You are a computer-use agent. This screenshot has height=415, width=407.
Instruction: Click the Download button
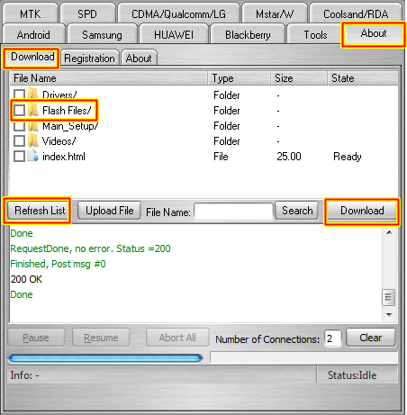tap(362, 211)
